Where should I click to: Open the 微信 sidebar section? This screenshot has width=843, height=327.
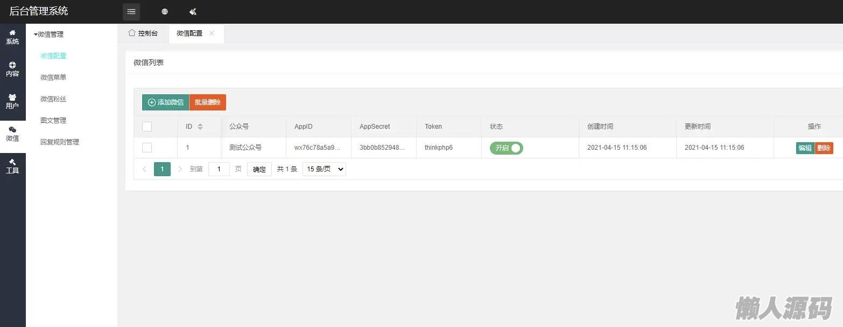click(x=12, y=134)
